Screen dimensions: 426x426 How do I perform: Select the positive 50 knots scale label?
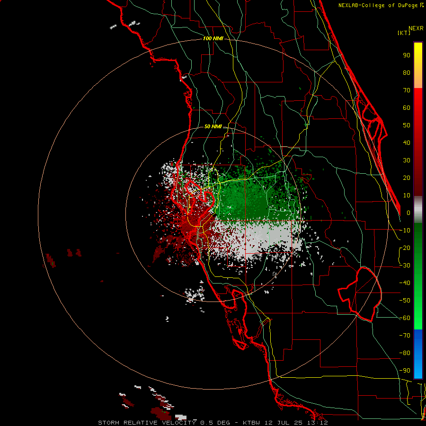tap(407, 125)
